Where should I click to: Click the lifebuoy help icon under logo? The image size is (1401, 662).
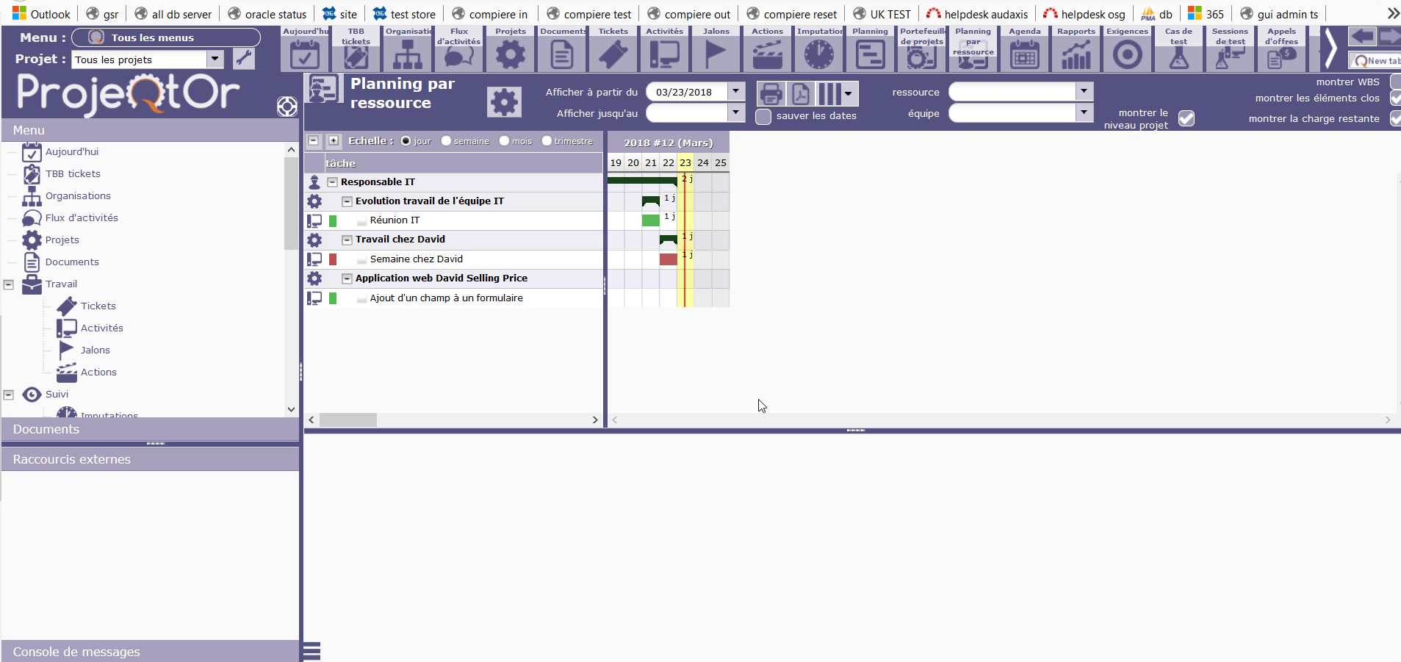click(x=287, y=107)
